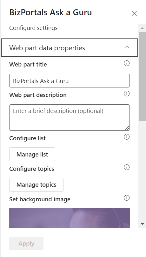Click the empty scrollbar track below the thumb

point(142,171)
